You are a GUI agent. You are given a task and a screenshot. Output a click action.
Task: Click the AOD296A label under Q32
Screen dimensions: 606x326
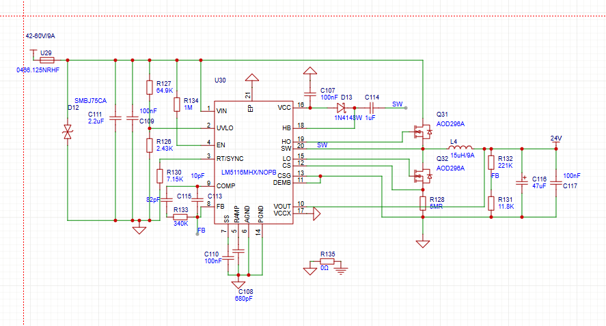point(451,168)
